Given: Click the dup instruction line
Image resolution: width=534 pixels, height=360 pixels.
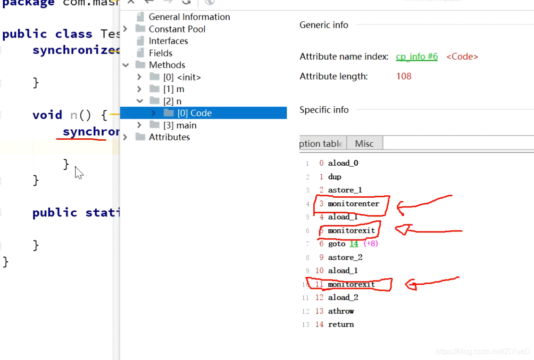Looking at the screenshot, I should tap(334, 176).
